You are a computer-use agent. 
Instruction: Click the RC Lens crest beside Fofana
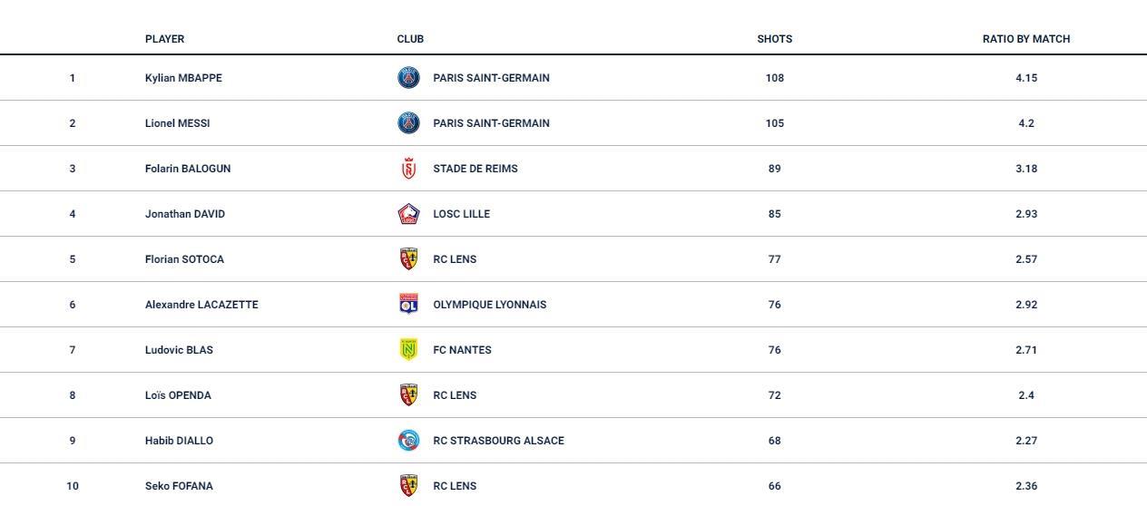408,486
